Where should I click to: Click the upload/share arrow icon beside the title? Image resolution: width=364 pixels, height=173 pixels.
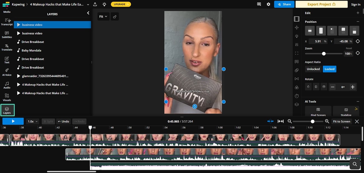click(95, 4)
